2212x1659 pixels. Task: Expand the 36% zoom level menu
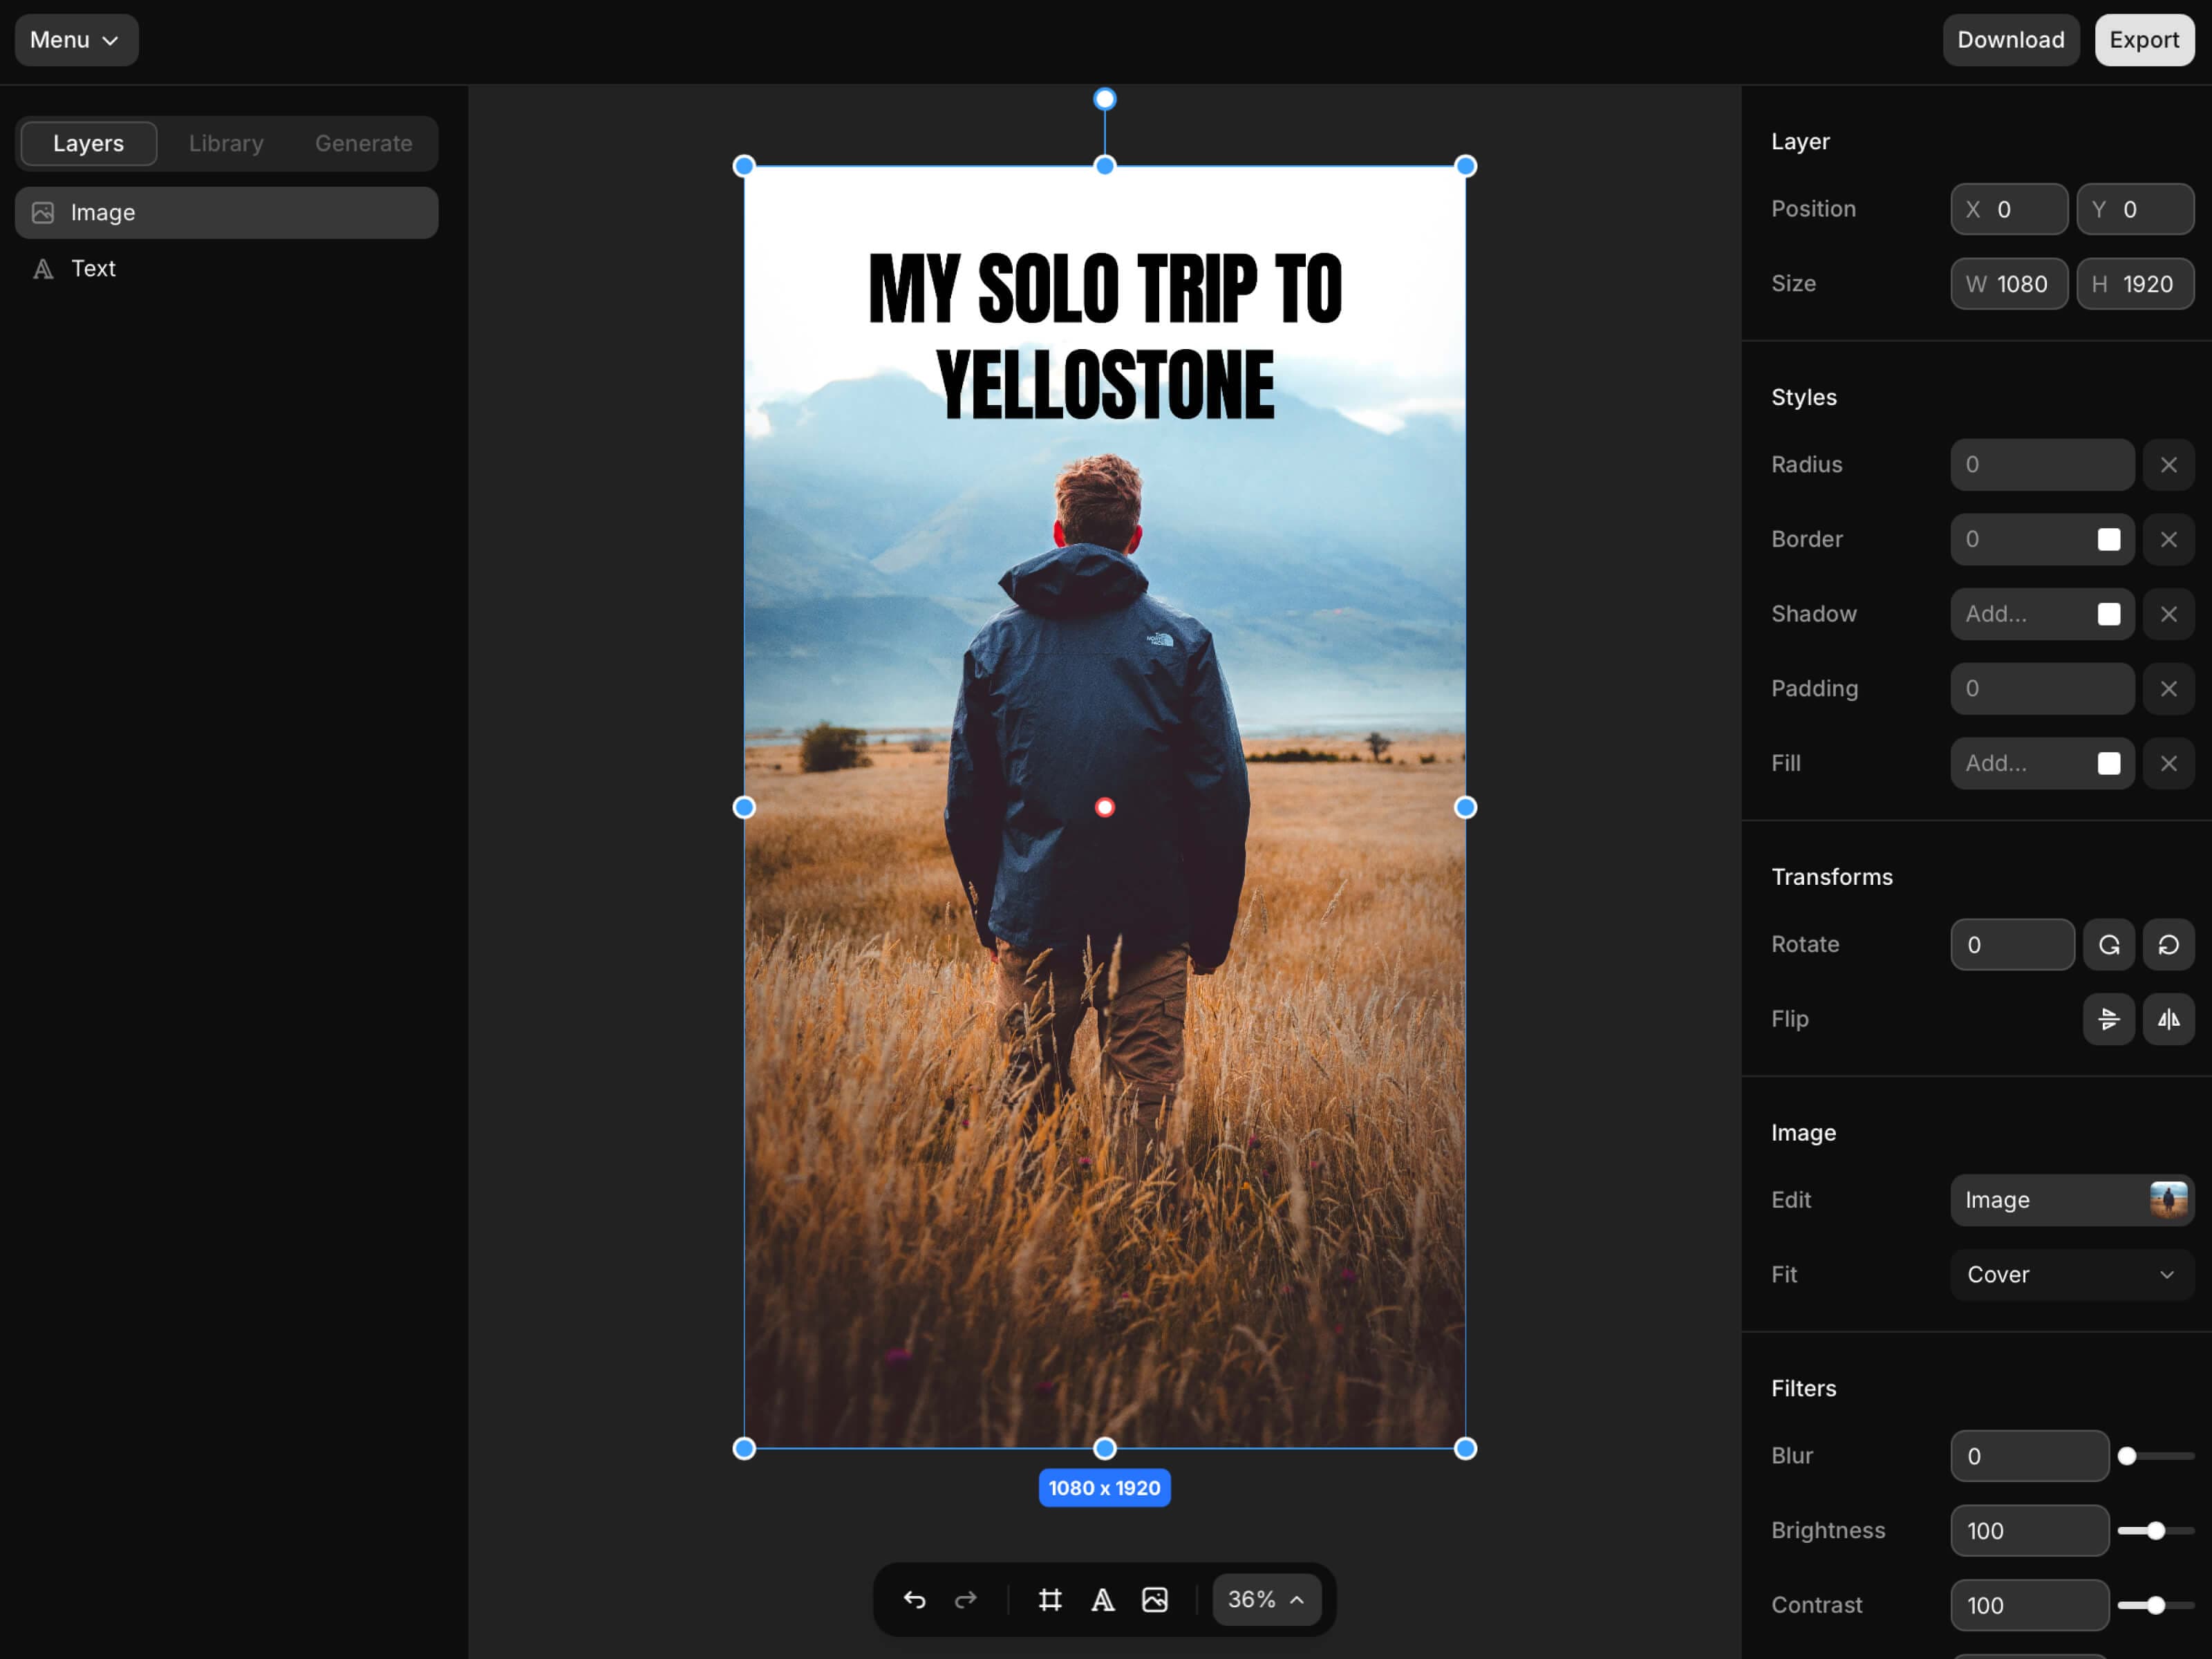(x=1266, y=1600)
